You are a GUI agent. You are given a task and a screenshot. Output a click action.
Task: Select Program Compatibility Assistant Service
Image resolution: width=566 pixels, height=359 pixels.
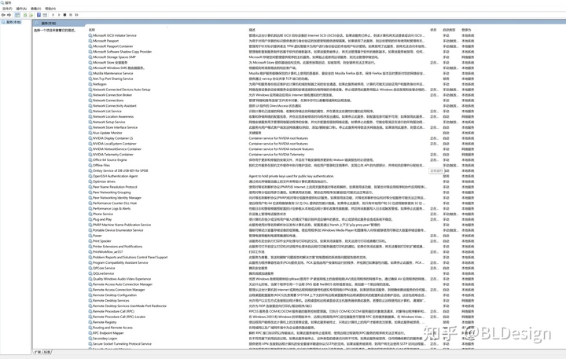[x=120, y=262]
